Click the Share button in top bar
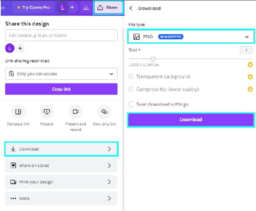Image resolution: width=256 pixels, height=211 pixels. pos(109,8)
